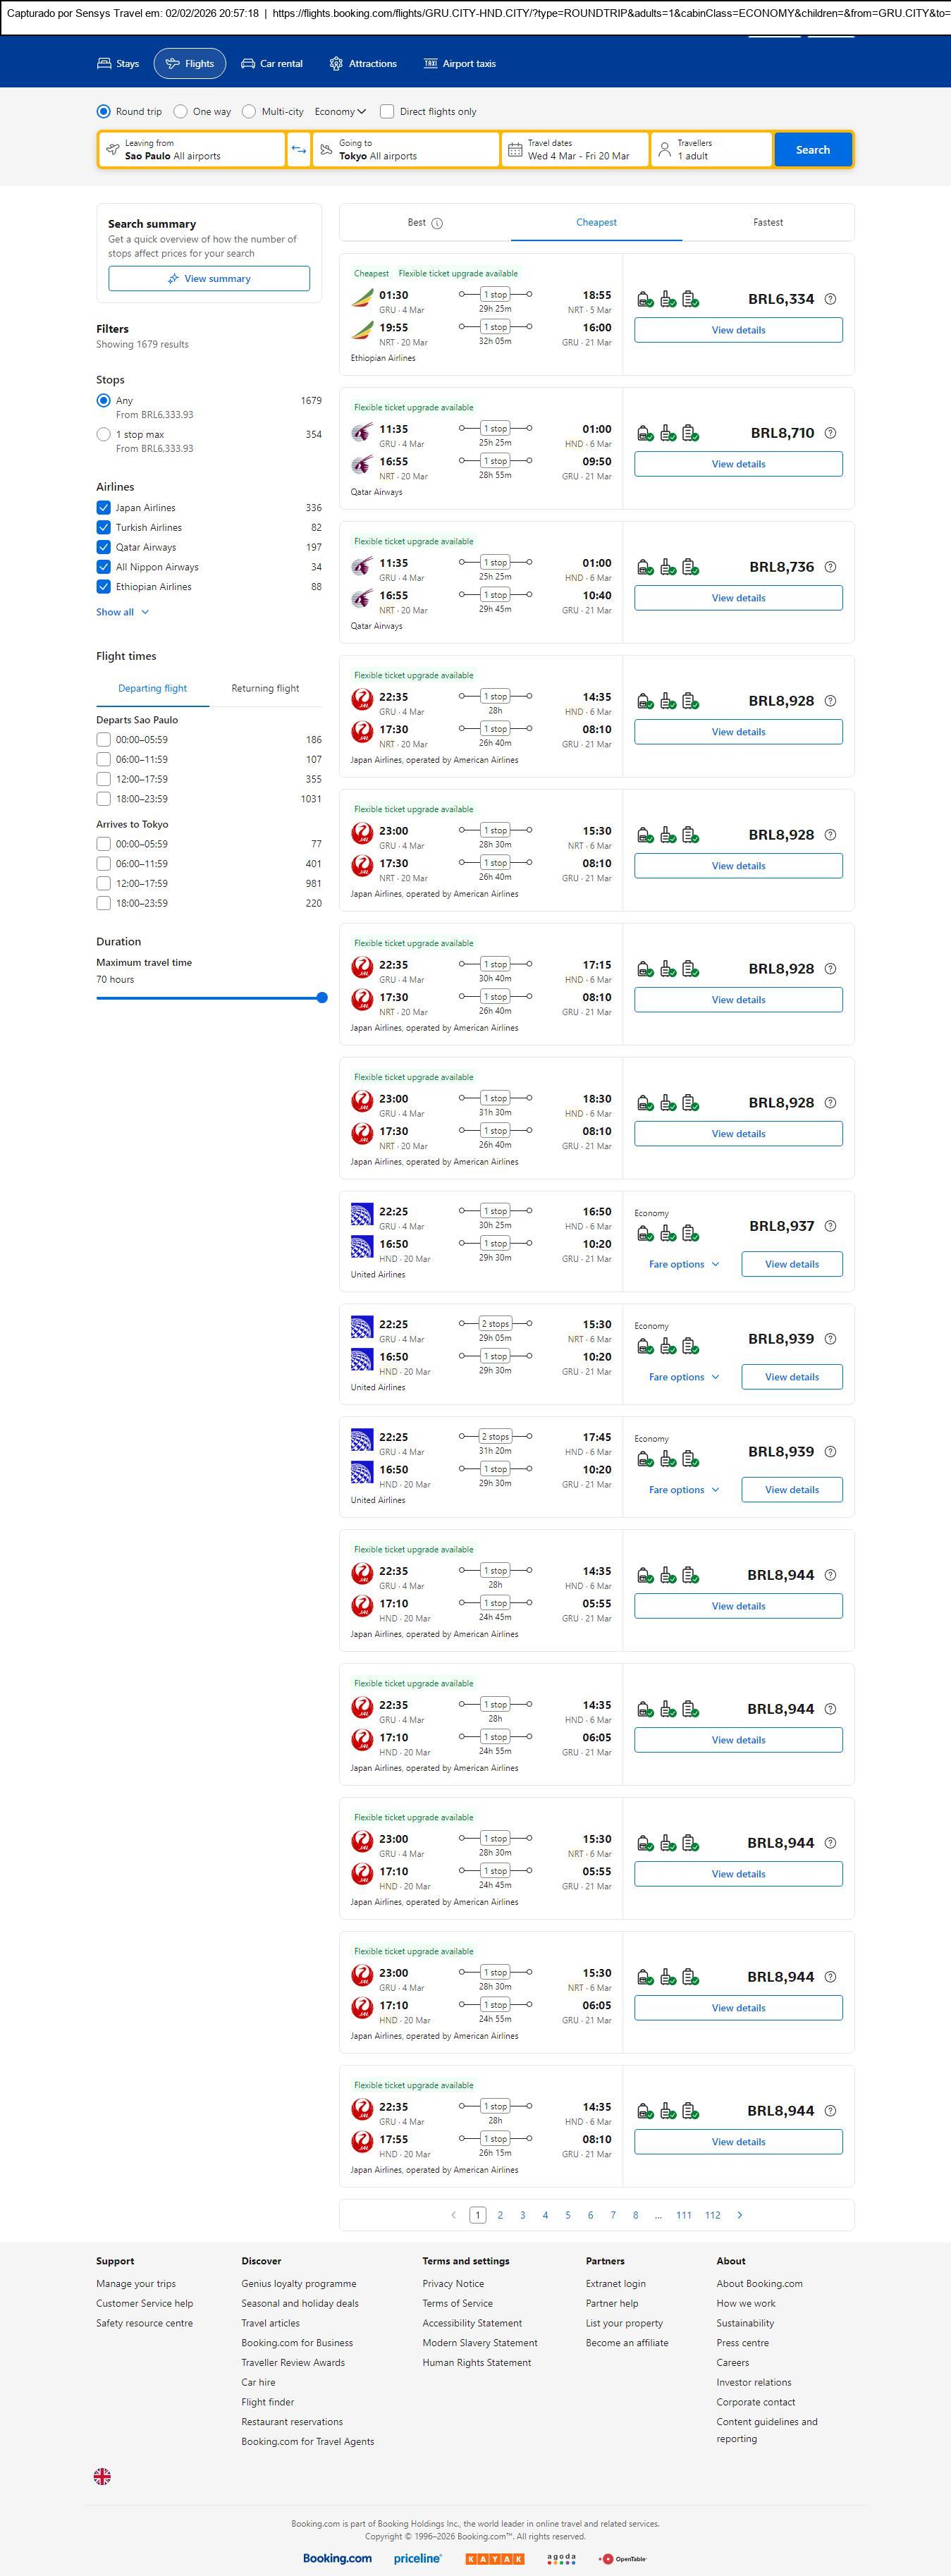This screenshot has height=2576, width=951.
Task: Click the UK flag language icon
Action: [x=102, y=2476]
